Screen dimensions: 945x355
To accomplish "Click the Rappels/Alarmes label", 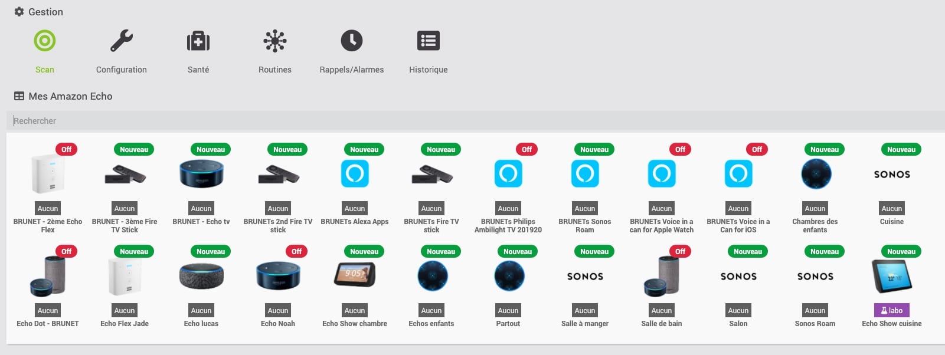I will (352, 70).
